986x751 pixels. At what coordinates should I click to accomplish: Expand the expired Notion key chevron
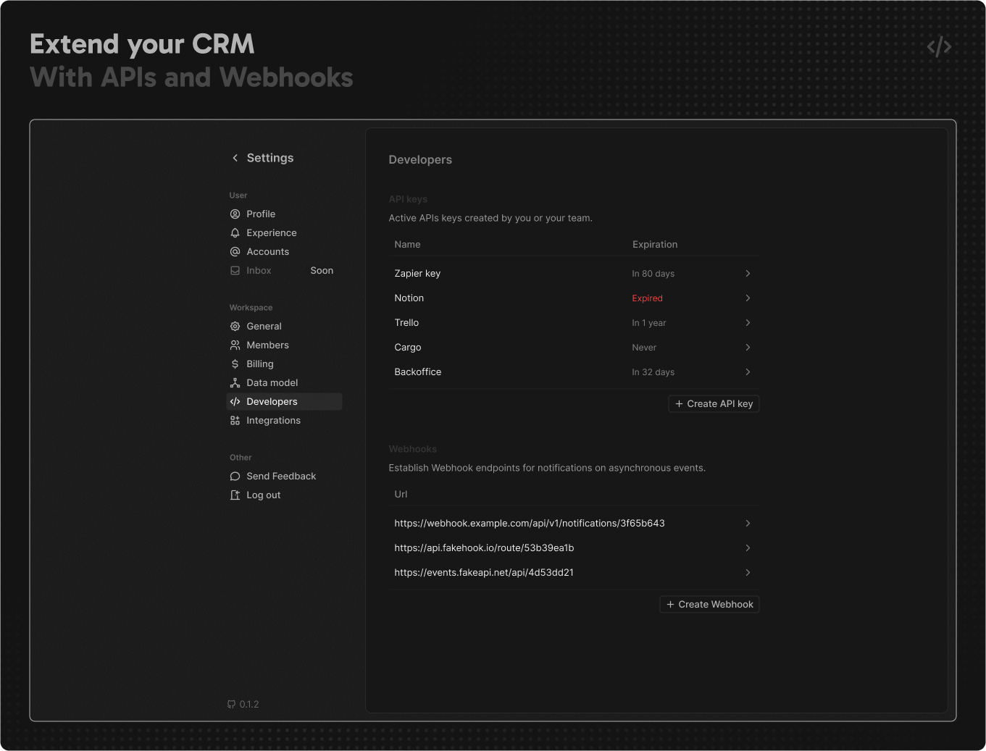click(748, 298)
